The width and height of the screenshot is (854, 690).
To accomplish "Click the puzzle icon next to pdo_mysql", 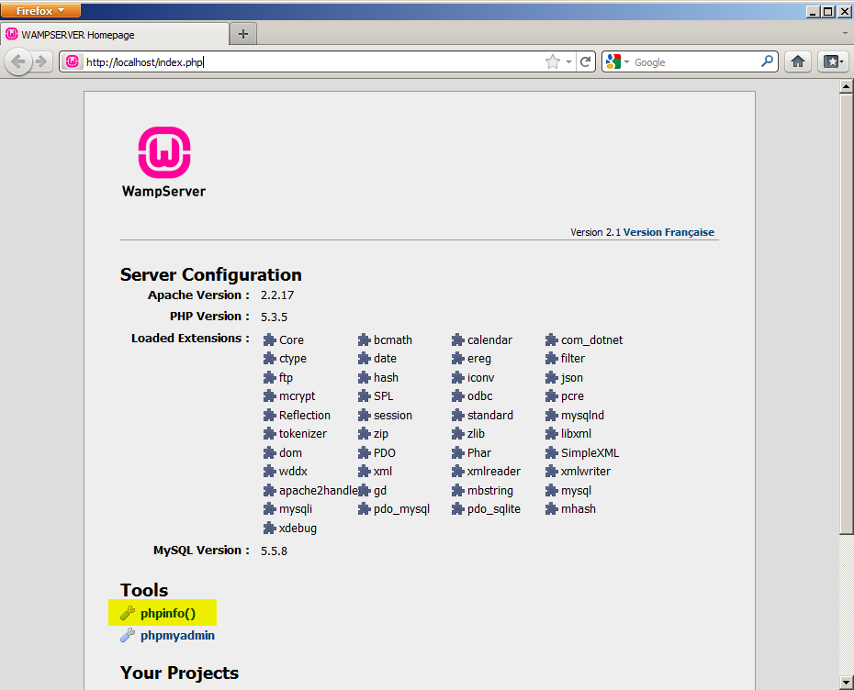I will [x=365, y=509].
